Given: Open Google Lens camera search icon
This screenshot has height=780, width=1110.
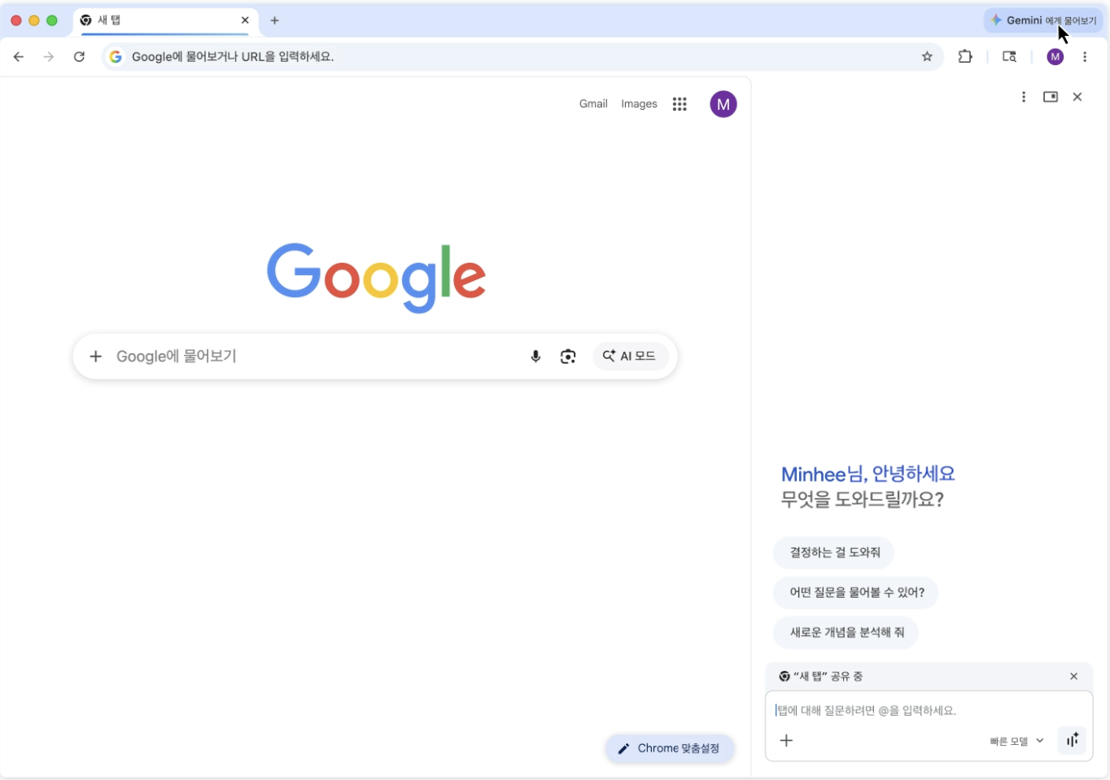Looking at the screenshot, I should coord(567,356).
